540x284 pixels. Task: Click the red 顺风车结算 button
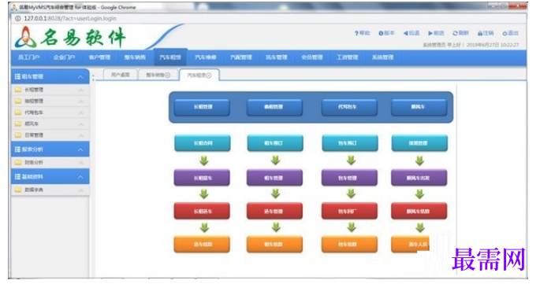pyautogui.click(x=419, y=211)
